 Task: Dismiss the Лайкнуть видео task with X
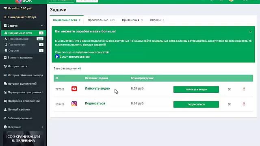pyautogui.click(x=229, y=89)
